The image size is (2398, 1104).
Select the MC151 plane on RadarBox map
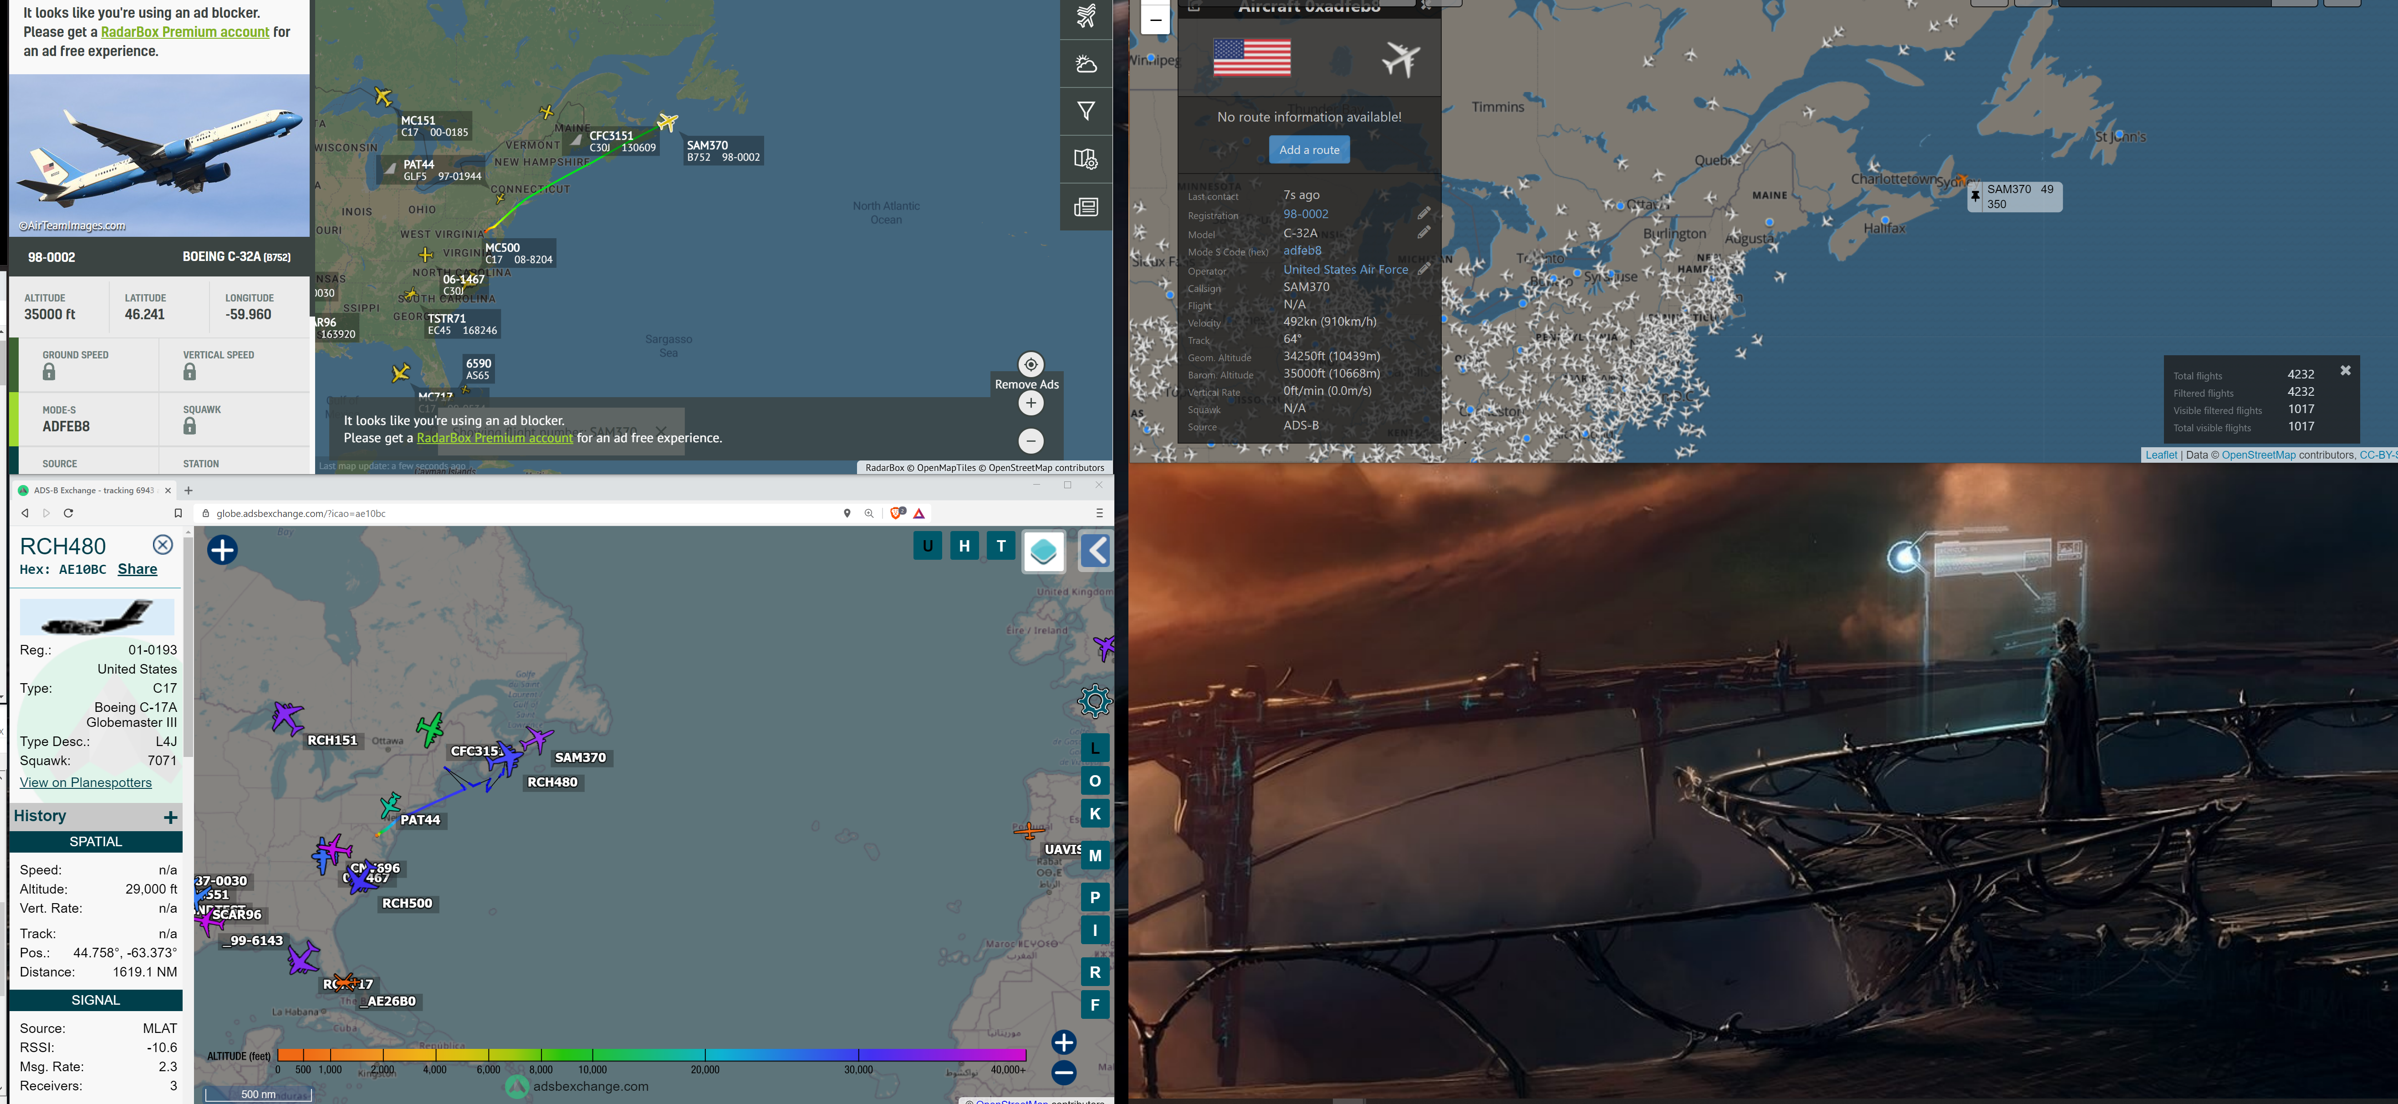(x=383, y=96)
